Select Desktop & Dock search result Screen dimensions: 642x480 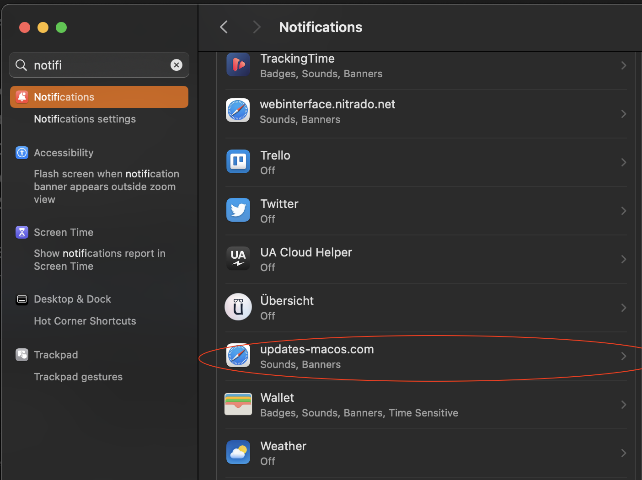coord(72,299)
